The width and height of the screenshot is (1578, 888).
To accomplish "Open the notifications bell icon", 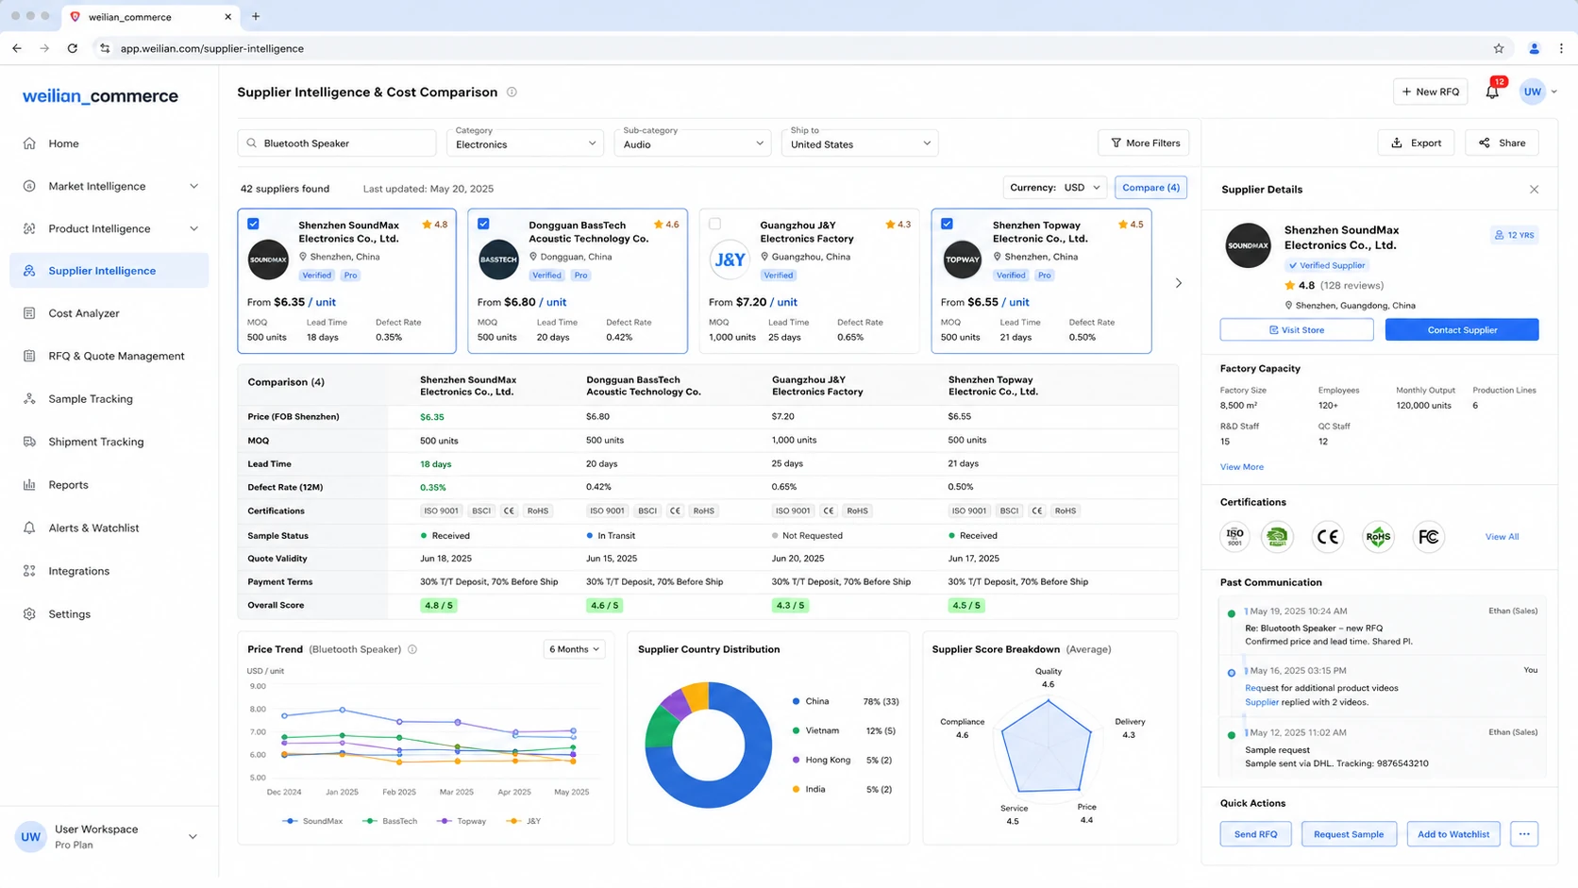I will [1492, 92].
